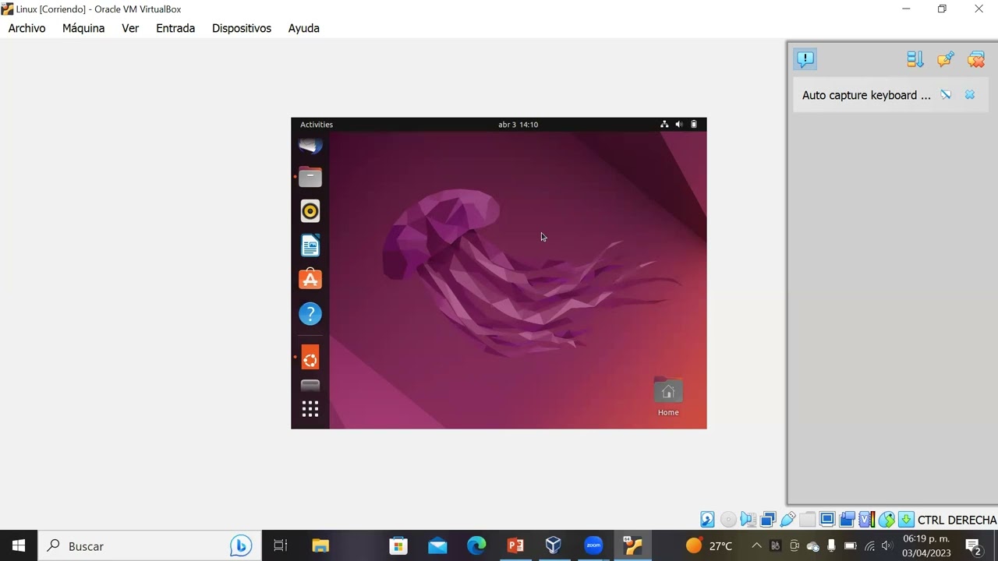The width and height of the screenshot is (998, 561).
Task: Open the Ayuda menu
Action: click(x=304, y=28)
